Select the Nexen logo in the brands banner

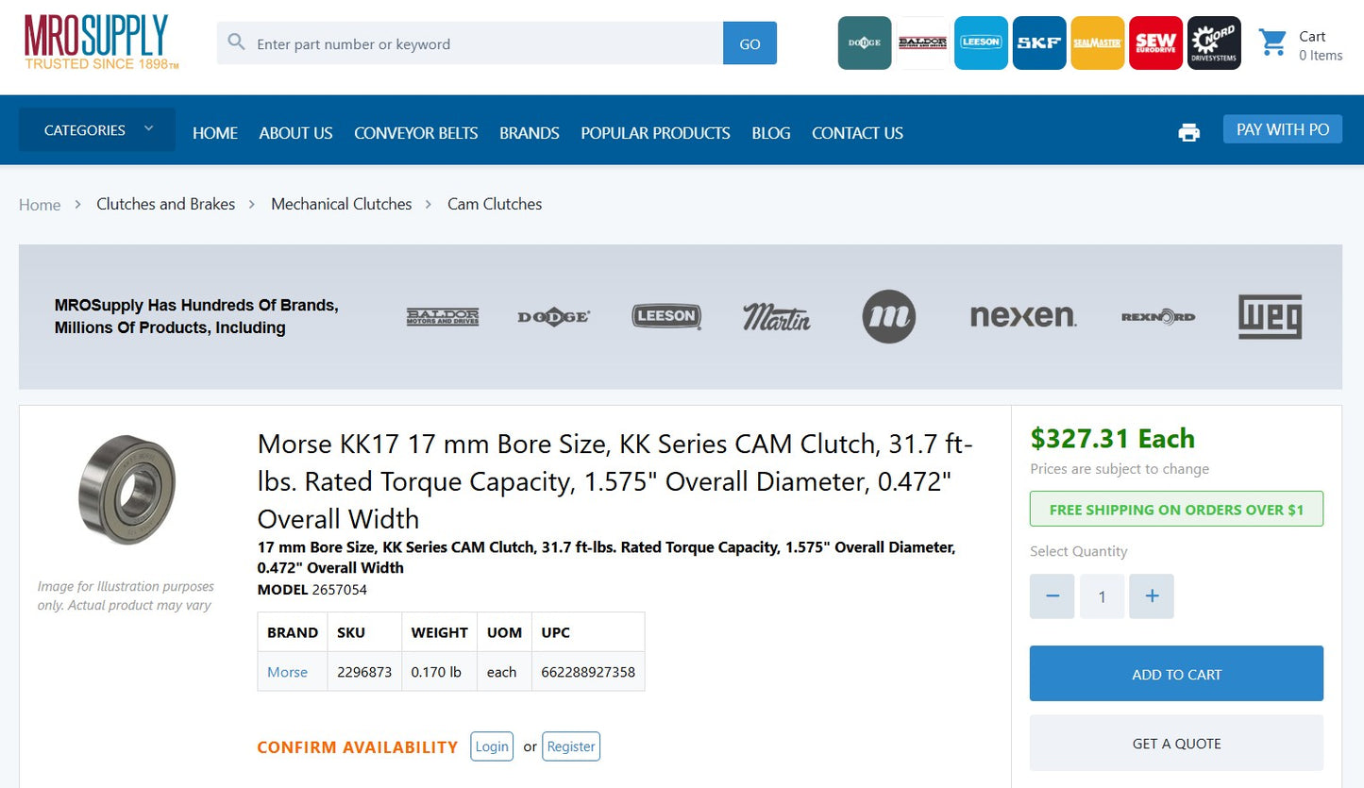click(x=1024, y=316)
